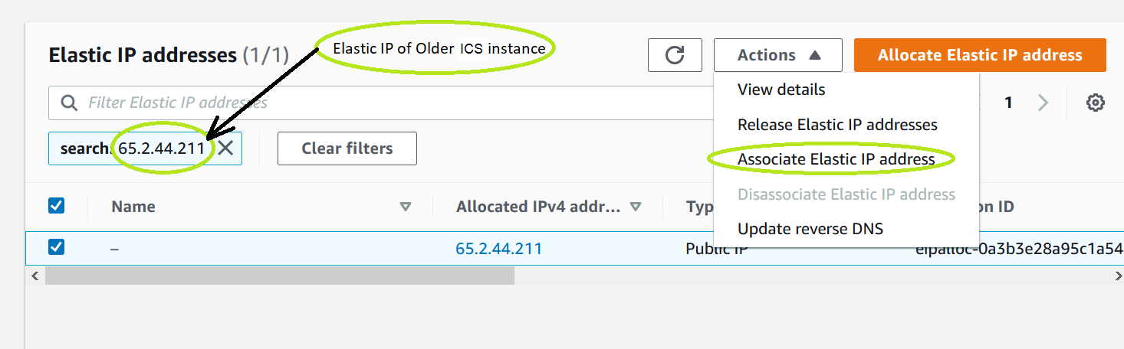This screenshot has width=1124, height=349.
Task: Uncheck the 65.2.44.211 row checkbox
Action: (x=57, y=247)
